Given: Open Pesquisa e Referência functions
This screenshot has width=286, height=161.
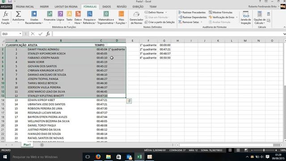Looking at the screenshot, I should coord(89,17).
